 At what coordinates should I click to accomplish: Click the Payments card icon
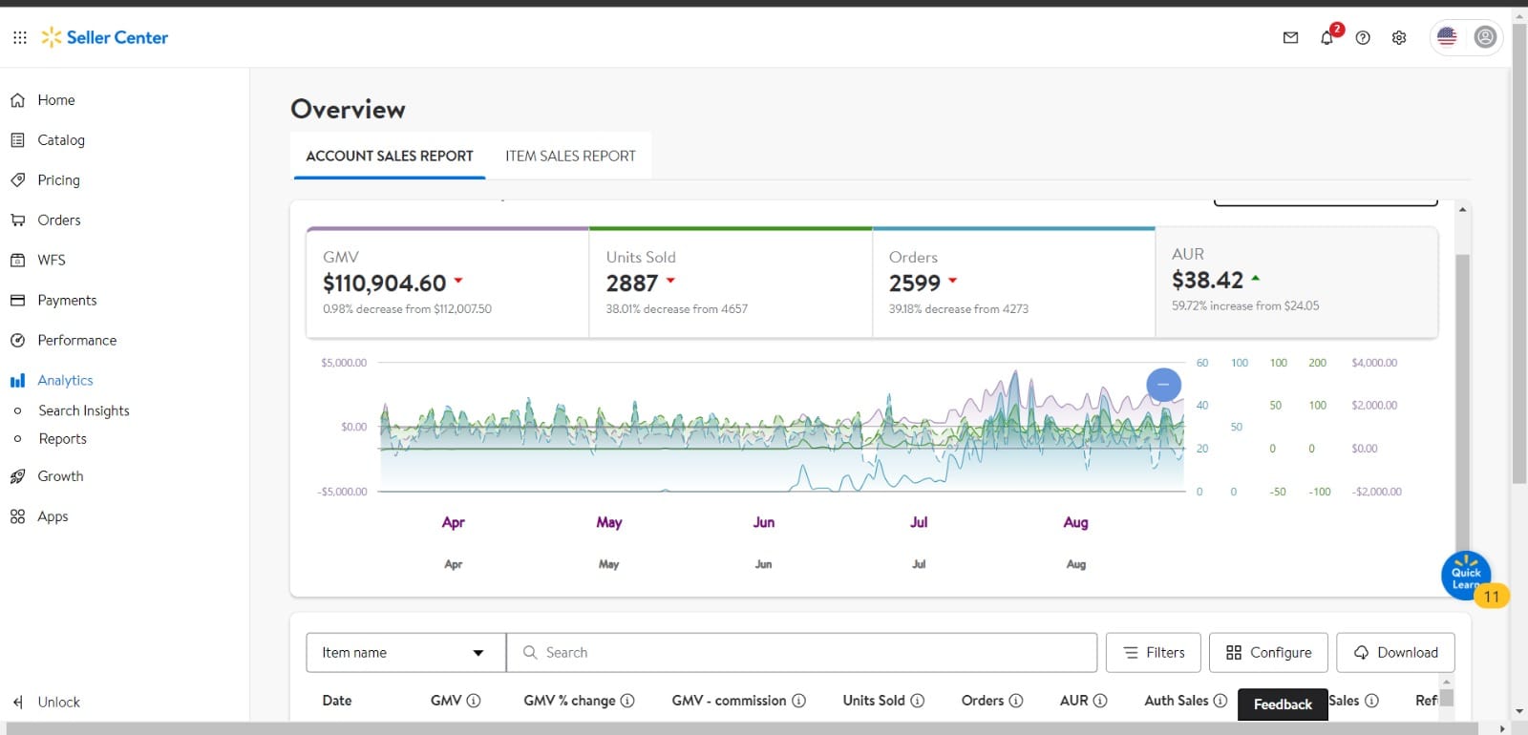point(17,301)
